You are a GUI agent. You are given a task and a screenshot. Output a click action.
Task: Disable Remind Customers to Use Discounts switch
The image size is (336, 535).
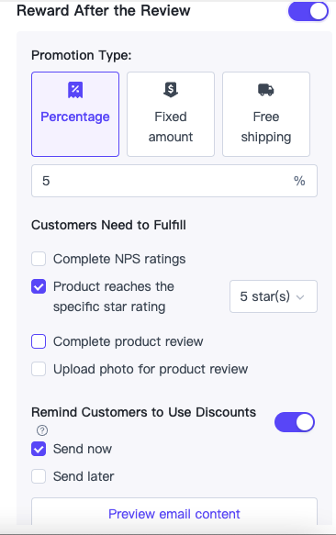click(x=295, y=422)
